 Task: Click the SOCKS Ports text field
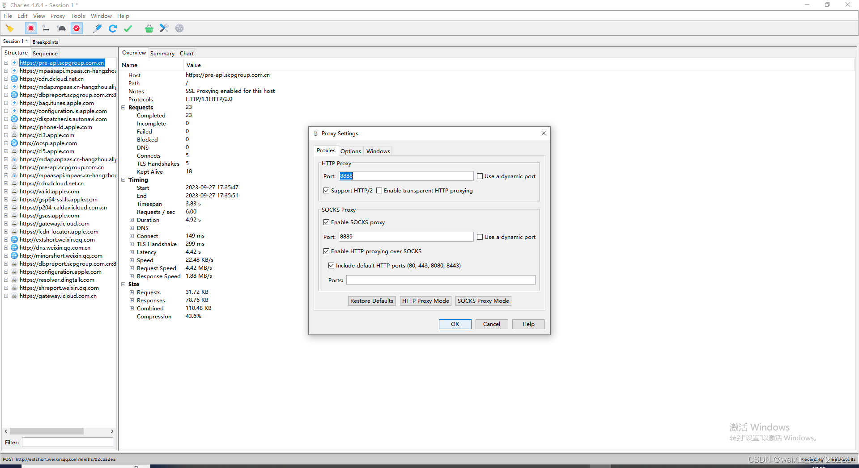click(441, 280)
